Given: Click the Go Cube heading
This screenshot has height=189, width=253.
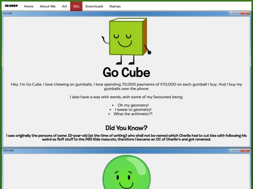Looking at the screenshot, I should click(x=126, y=72).
